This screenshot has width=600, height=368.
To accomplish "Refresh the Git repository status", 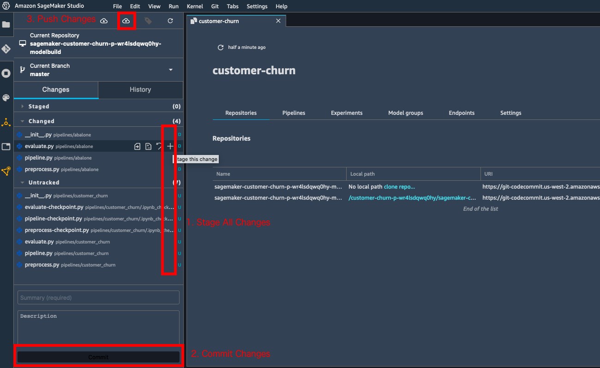I will coord(170,21).
